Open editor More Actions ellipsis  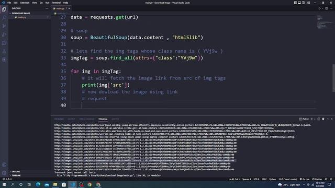(331, 8)
